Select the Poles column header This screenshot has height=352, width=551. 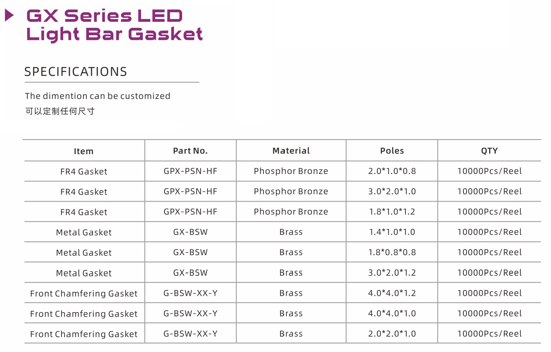(392, 151)
